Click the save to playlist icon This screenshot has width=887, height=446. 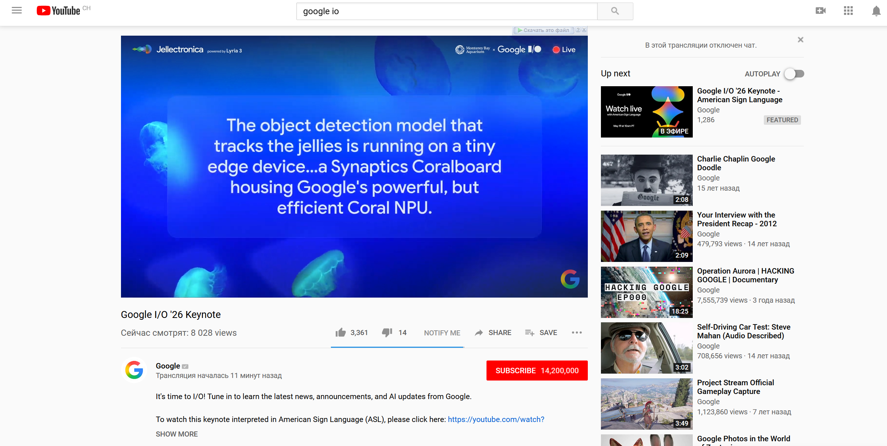(530, 332)
